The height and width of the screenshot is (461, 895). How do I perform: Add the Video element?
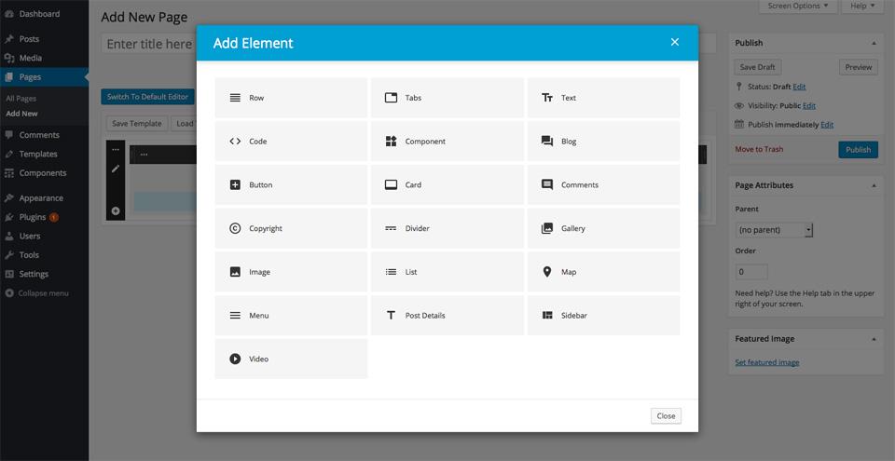(291, 359)
